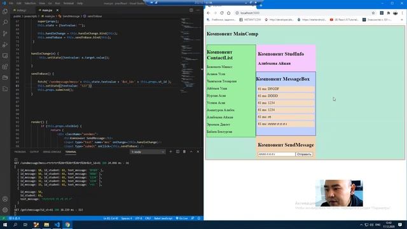
Task: Change indentation via Spaces: 4
Action: 127,218
